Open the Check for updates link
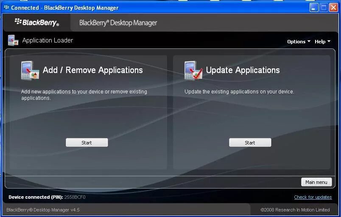Image resolution: width=341 pixels, height=217 pixels. (313, 197)
